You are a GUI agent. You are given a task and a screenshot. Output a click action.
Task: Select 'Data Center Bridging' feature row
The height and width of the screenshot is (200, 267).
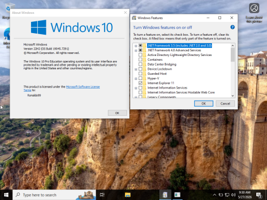162,64
